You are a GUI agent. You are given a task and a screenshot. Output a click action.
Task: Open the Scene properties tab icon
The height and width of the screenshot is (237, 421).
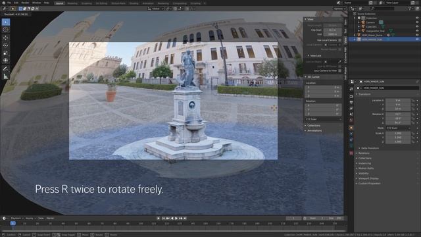click(x=351, y=114)
